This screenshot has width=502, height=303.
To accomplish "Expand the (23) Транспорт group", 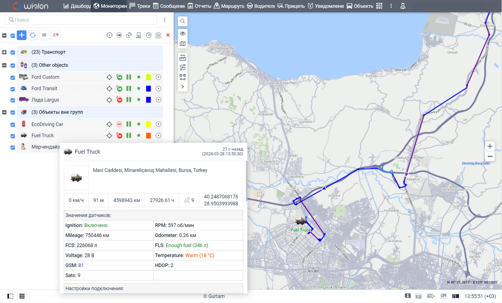I will (4, 52).
